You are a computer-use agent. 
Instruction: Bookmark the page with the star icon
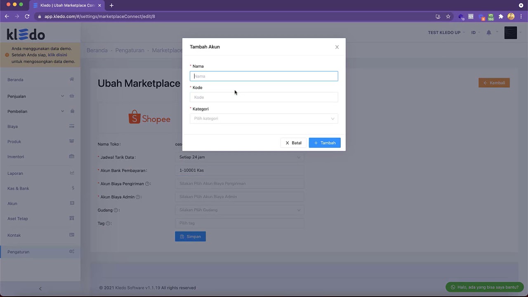pyautogui.click(x=448, y=16)
